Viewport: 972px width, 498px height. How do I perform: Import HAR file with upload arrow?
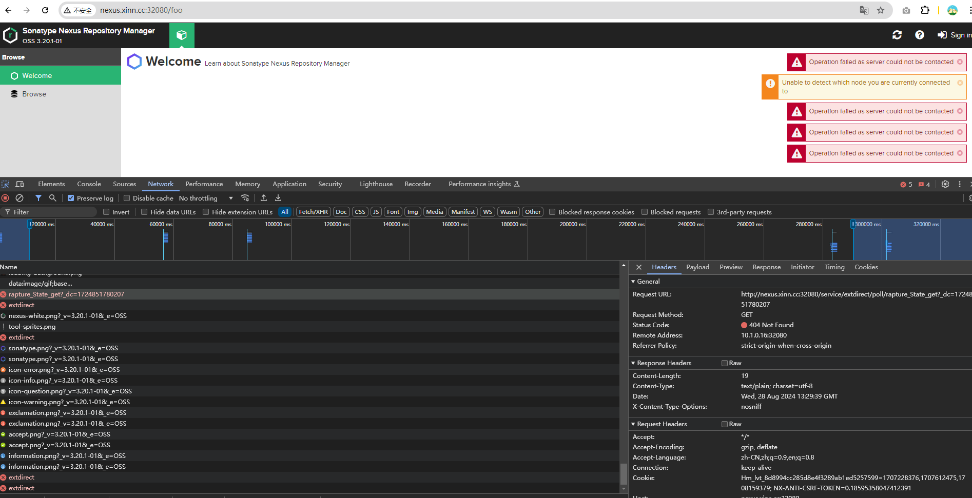[x=264, y=198]
